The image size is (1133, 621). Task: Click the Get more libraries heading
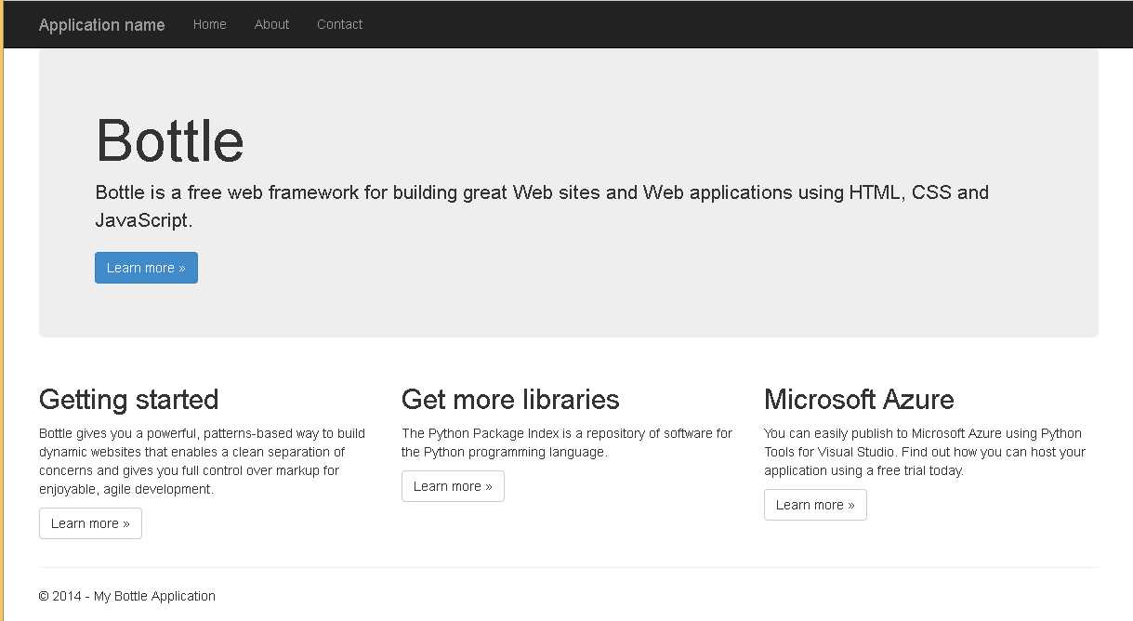point(510,400)
